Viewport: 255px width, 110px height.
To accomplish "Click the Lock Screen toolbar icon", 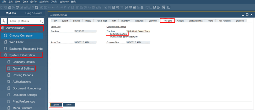I will tap(37, 7).
